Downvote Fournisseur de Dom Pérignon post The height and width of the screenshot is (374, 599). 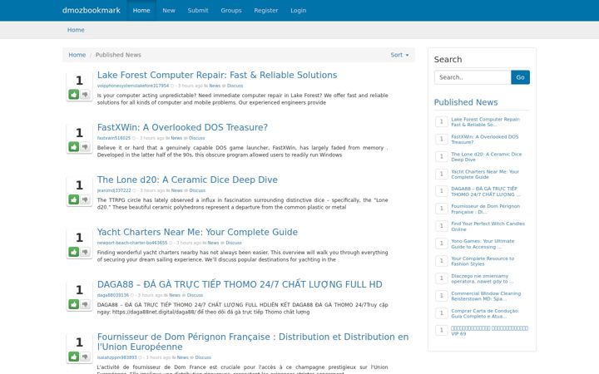point(85,357)
